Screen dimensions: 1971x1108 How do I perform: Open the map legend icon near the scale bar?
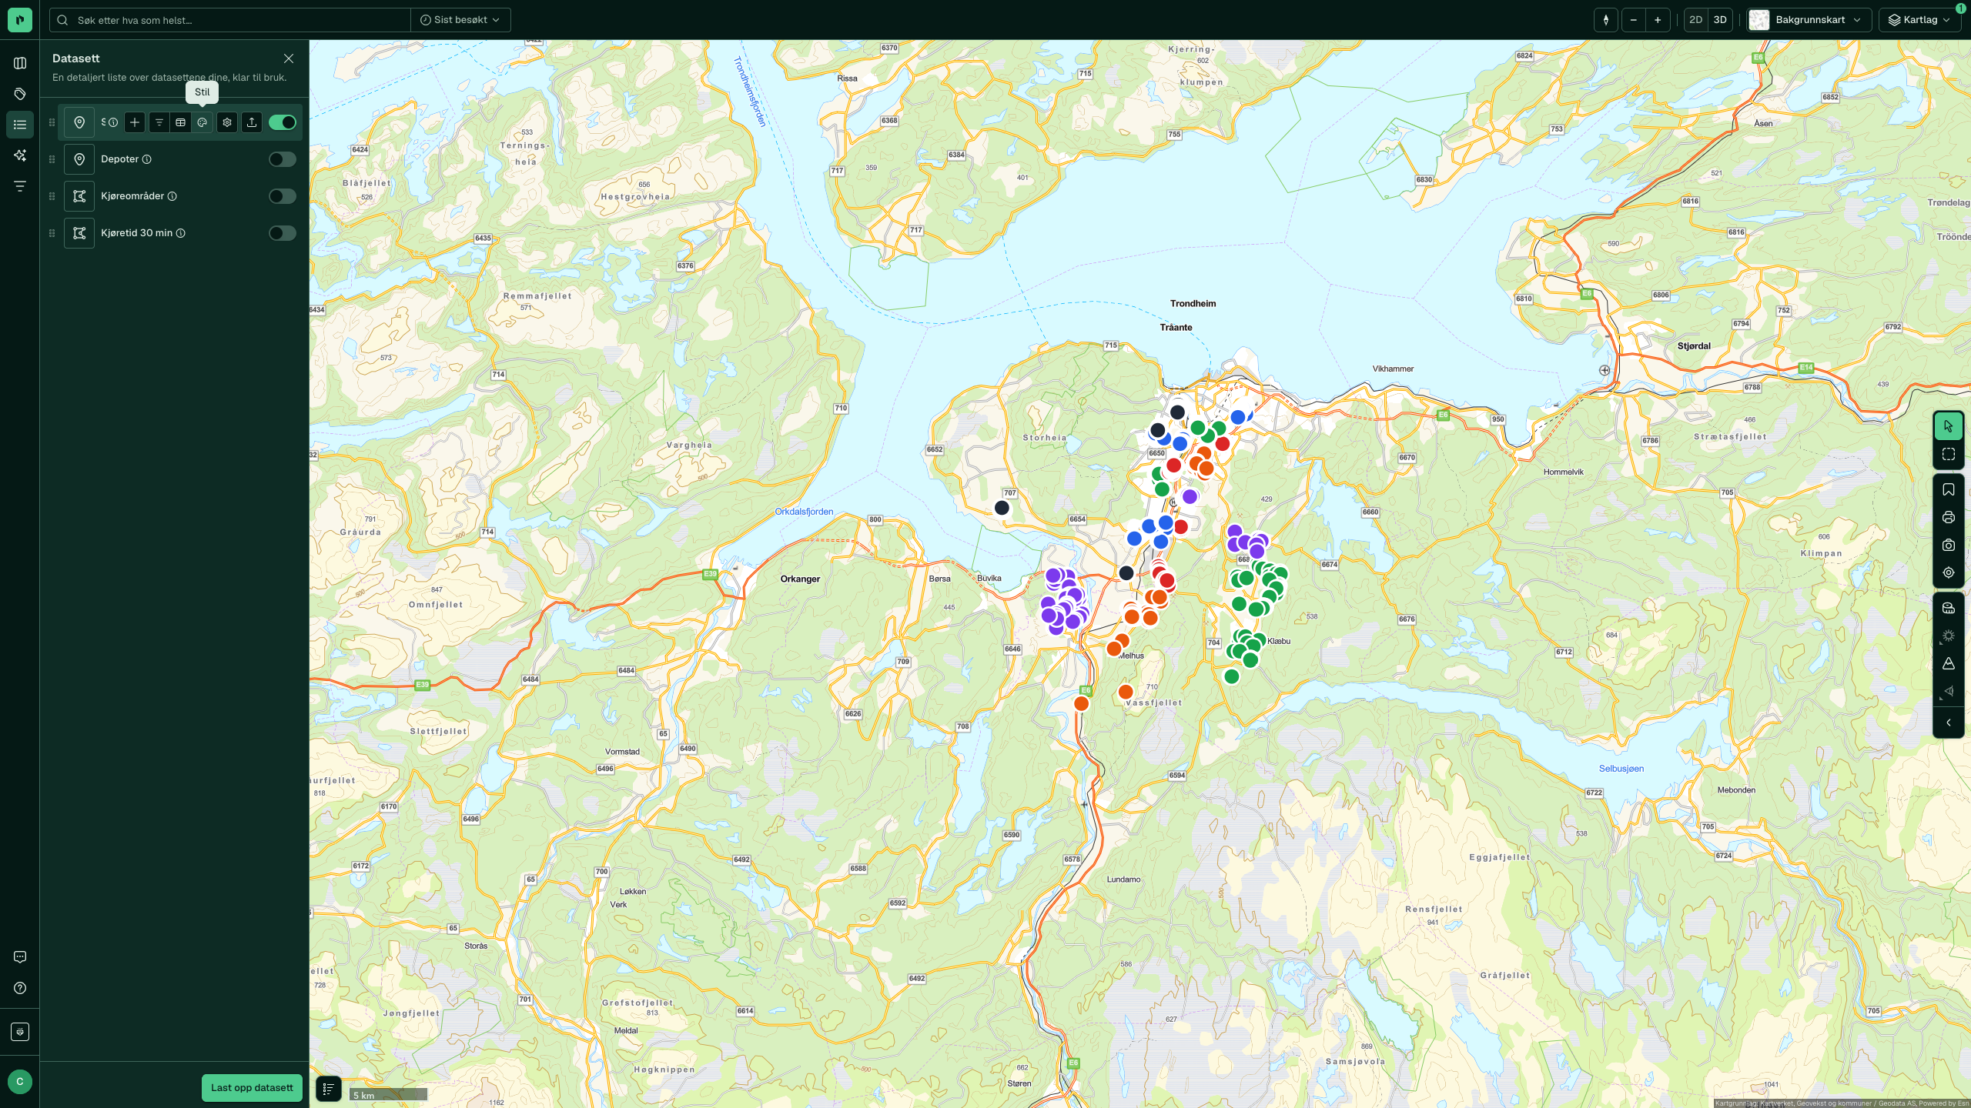tap(328, 1088)
